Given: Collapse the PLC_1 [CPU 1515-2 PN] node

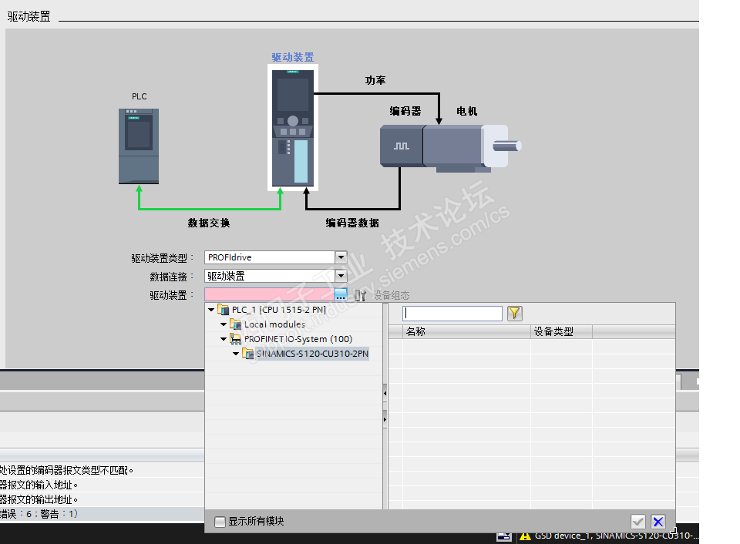Looking at the screenshot, I should (211, 310).
